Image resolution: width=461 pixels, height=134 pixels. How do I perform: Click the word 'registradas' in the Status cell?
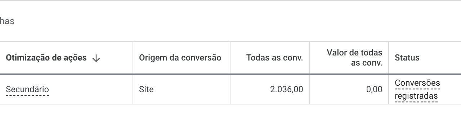click(416, 96)
